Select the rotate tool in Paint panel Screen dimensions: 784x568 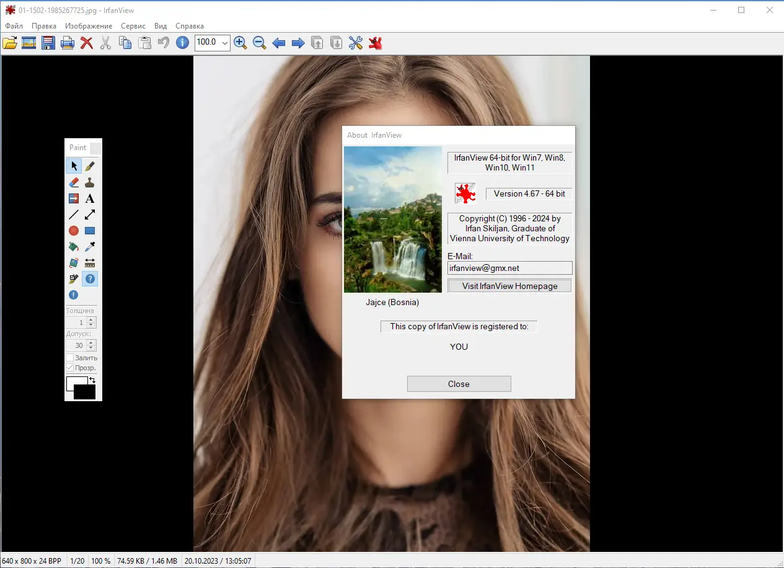point(74,263)
